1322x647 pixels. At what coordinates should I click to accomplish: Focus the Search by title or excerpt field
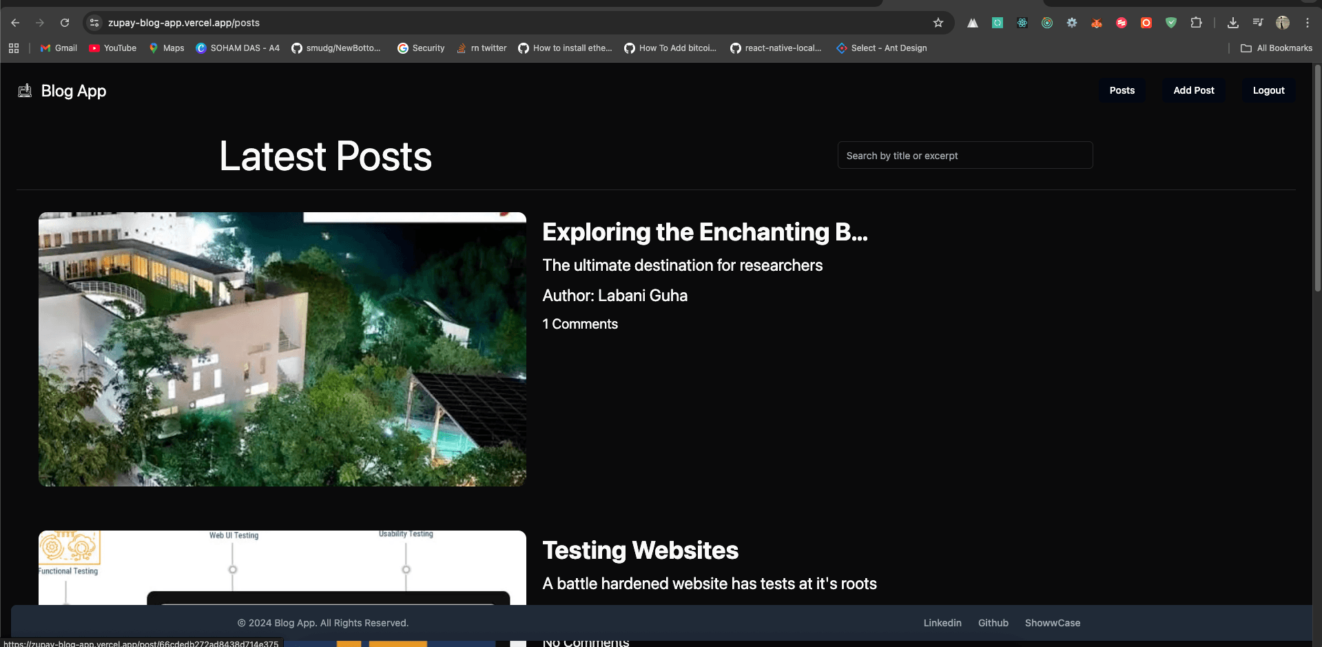pos(965,155)
